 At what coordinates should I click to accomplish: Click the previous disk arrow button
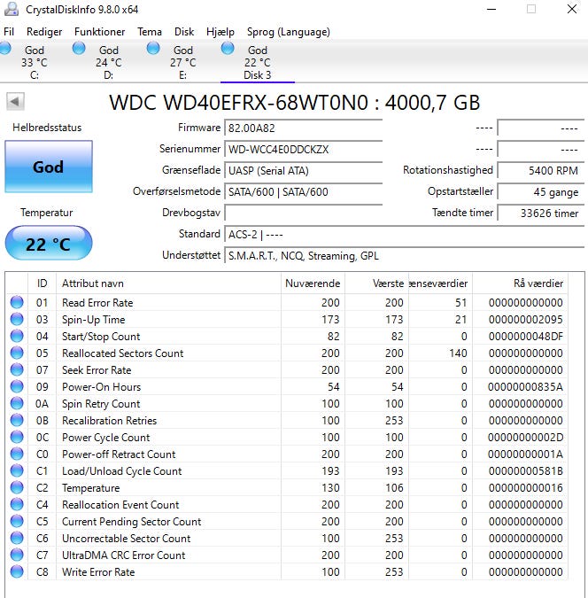point(14,102)
